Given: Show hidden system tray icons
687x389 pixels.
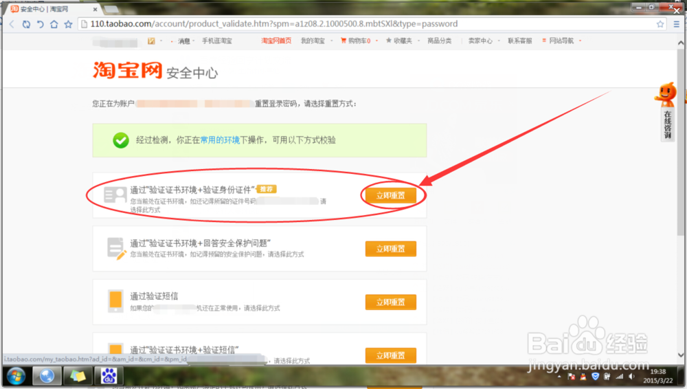Looking at the screenshot, I should click(x=559, y=376).
